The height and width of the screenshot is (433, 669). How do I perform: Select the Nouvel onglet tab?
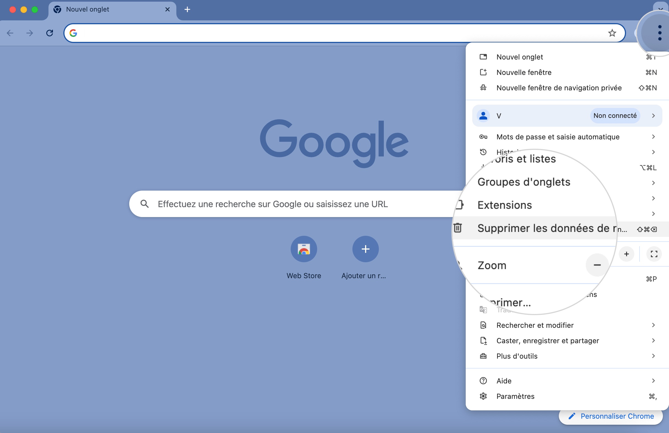pos(112,10)
